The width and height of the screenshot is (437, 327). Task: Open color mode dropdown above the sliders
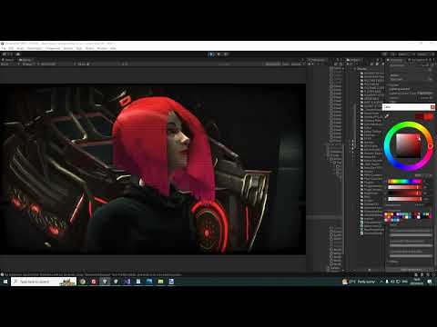(424, 175)
